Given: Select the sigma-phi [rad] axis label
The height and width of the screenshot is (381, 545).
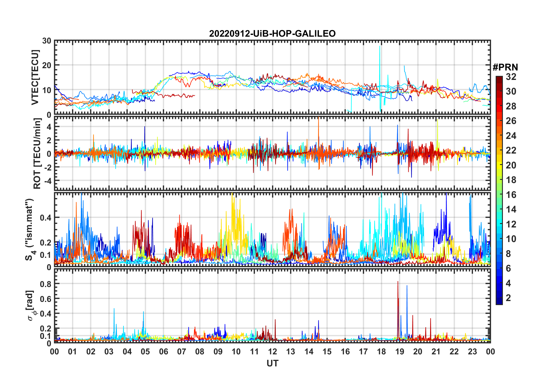Looking at the screenshot, I should pyautogui.click(x=31, y=306).
